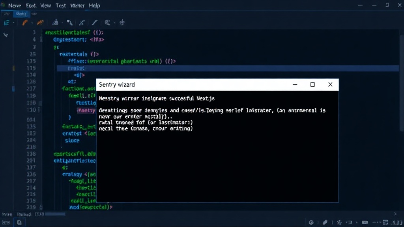Click the panel layout icon near the bottom-right
Viewport: 404px width, 227px height.
[x=385, y=222]
